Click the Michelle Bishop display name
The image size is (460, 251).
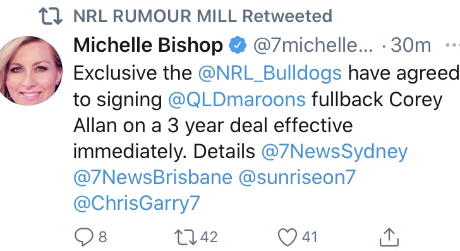point(148,46)
